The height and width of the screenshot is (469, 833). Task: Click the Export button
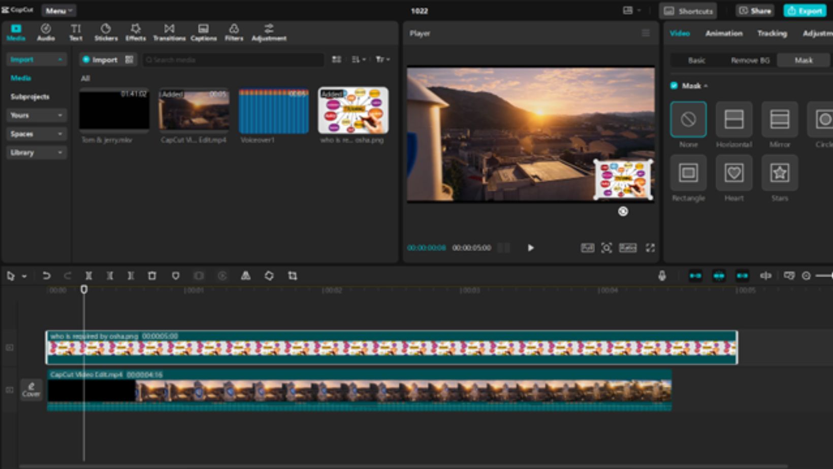805,11
